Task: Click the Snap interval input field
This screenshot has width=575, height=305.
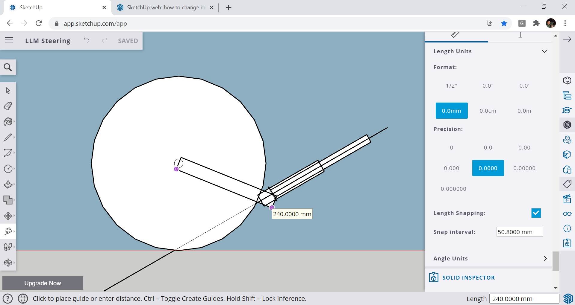Action: 519,232
